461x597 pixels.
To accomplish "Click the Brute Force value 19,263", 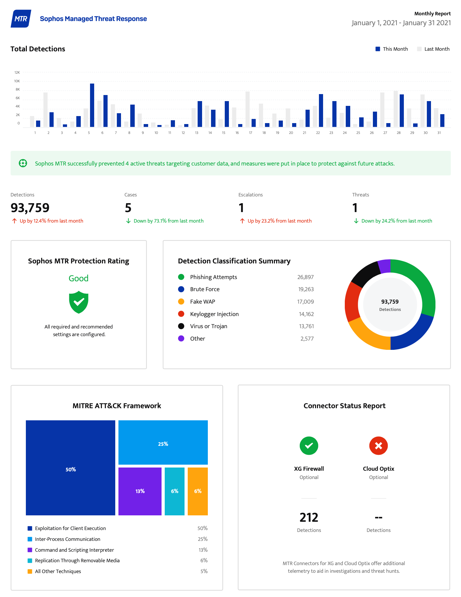I will [306, 289].
